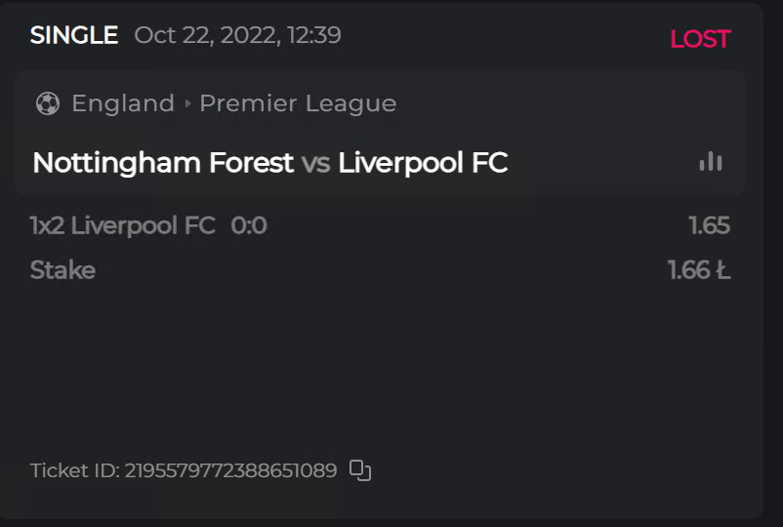Click the LOST status label

coord(700,39)
